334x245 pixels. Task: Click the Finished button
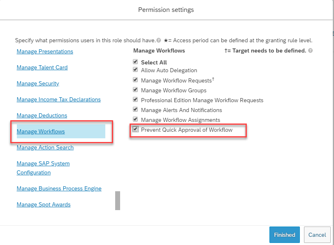point(285,235)
